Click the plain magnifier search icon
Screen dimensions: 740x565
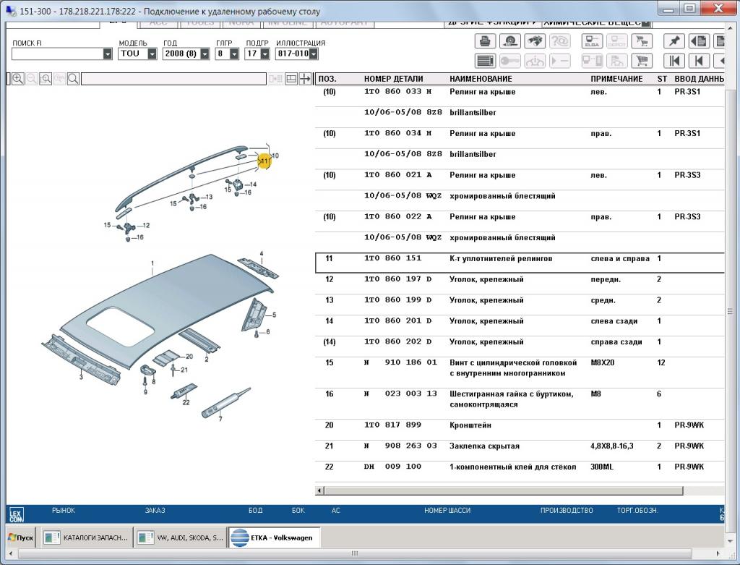(73, 79)
